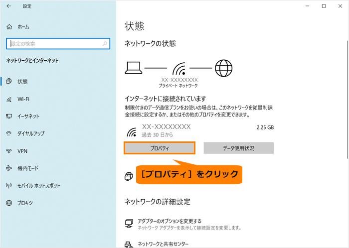The width and height of the screenshot is (349, 248).
Task: Open 機内モード settings page
Action: point(28,168)
